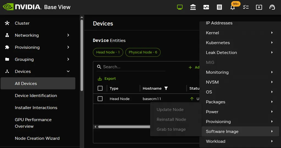The image size is (281, 148).
Task: Choose Reinstall Node in submenu
Action: [x=176, y=119]
